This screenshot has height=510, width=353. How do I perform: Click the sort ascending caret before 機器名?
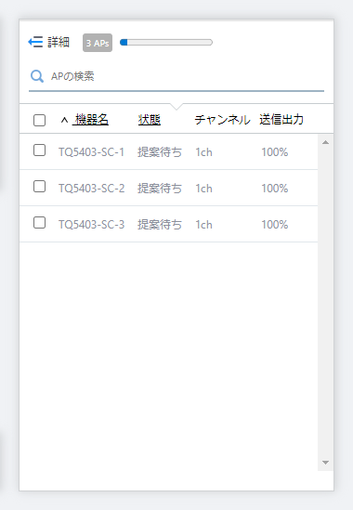64,121
